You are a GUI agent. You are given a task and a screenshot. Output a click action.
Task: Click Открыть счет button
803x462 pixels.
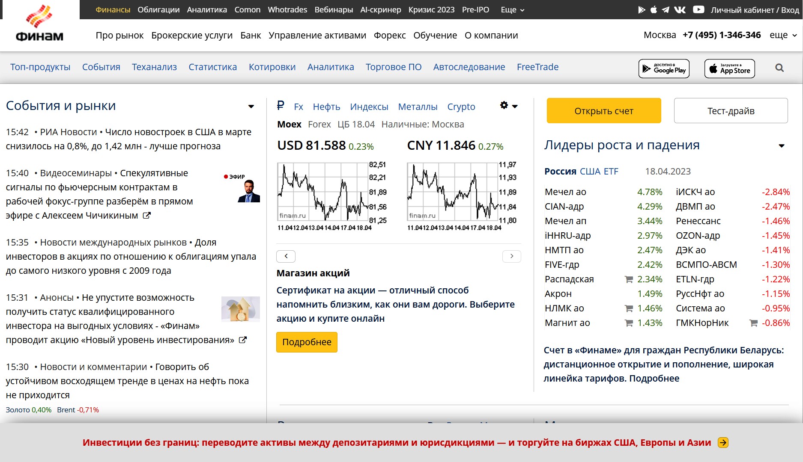[604, 111]
